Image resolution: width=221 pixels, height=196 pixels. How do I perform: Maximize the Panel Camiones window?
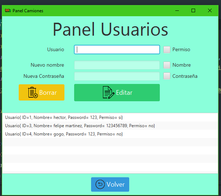(x=193, y=10)
